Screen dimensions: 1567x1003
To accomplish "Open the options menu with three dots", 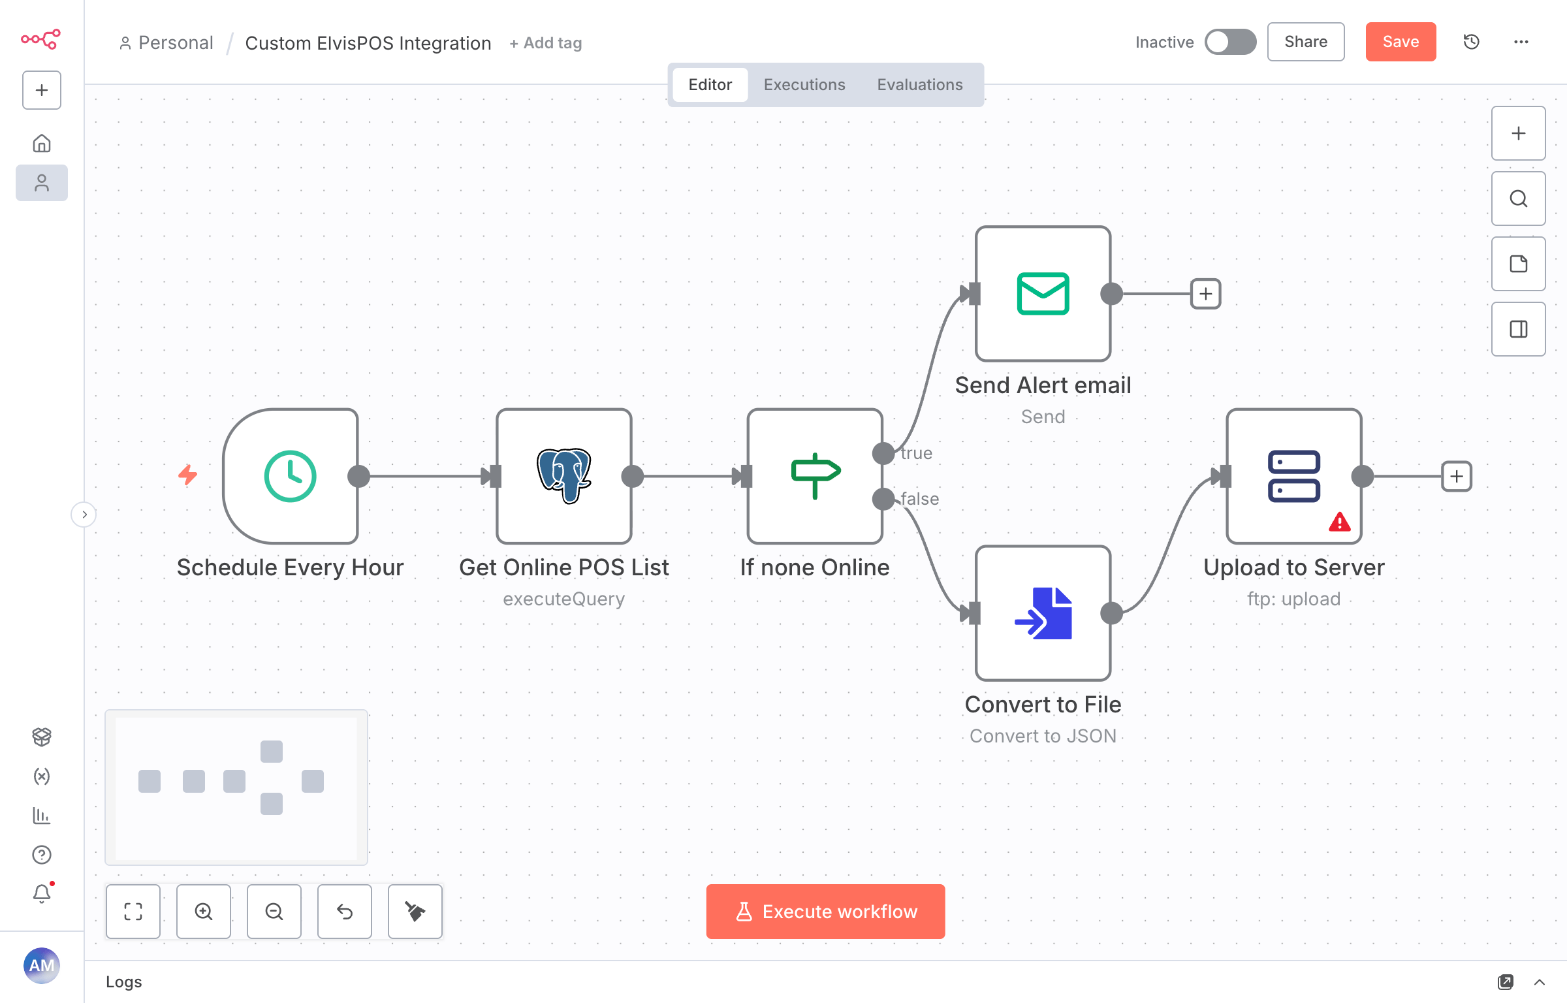I will [x=1521, y=42].
